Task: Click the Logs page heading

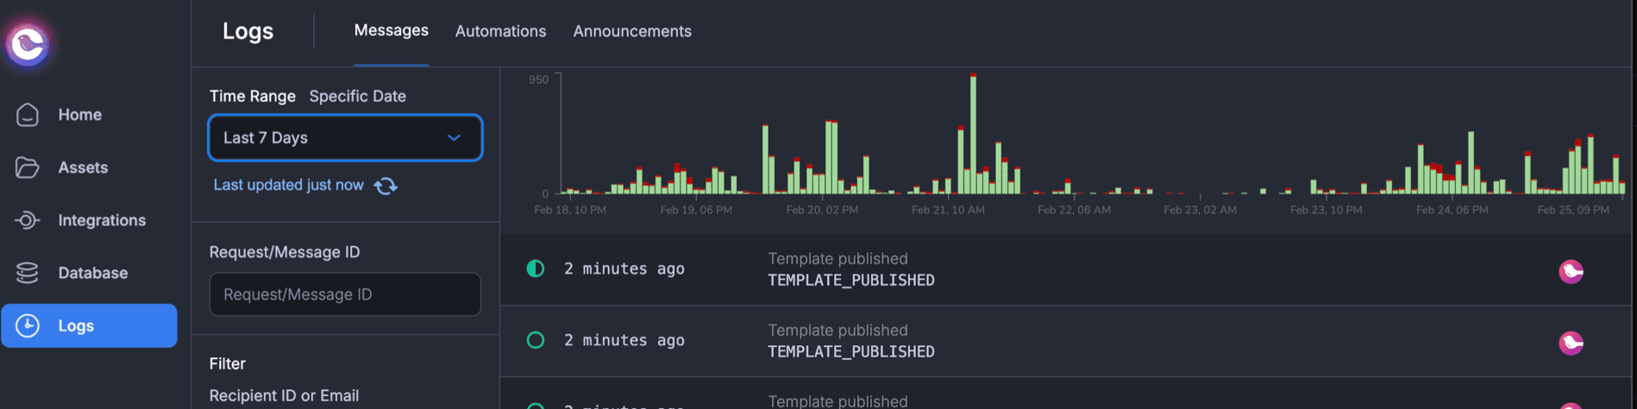Action: tap(248, 31)
